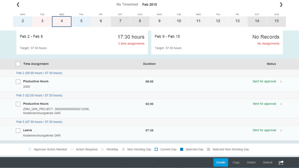The height and width of the screenshot is (168, 299).
Task: Click Delete in the footer bar
Action: (x=251, y=162)
